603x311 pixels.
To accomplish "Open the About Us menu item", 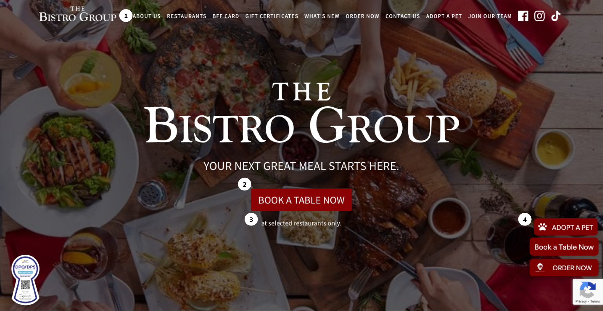I will [147, 16].
